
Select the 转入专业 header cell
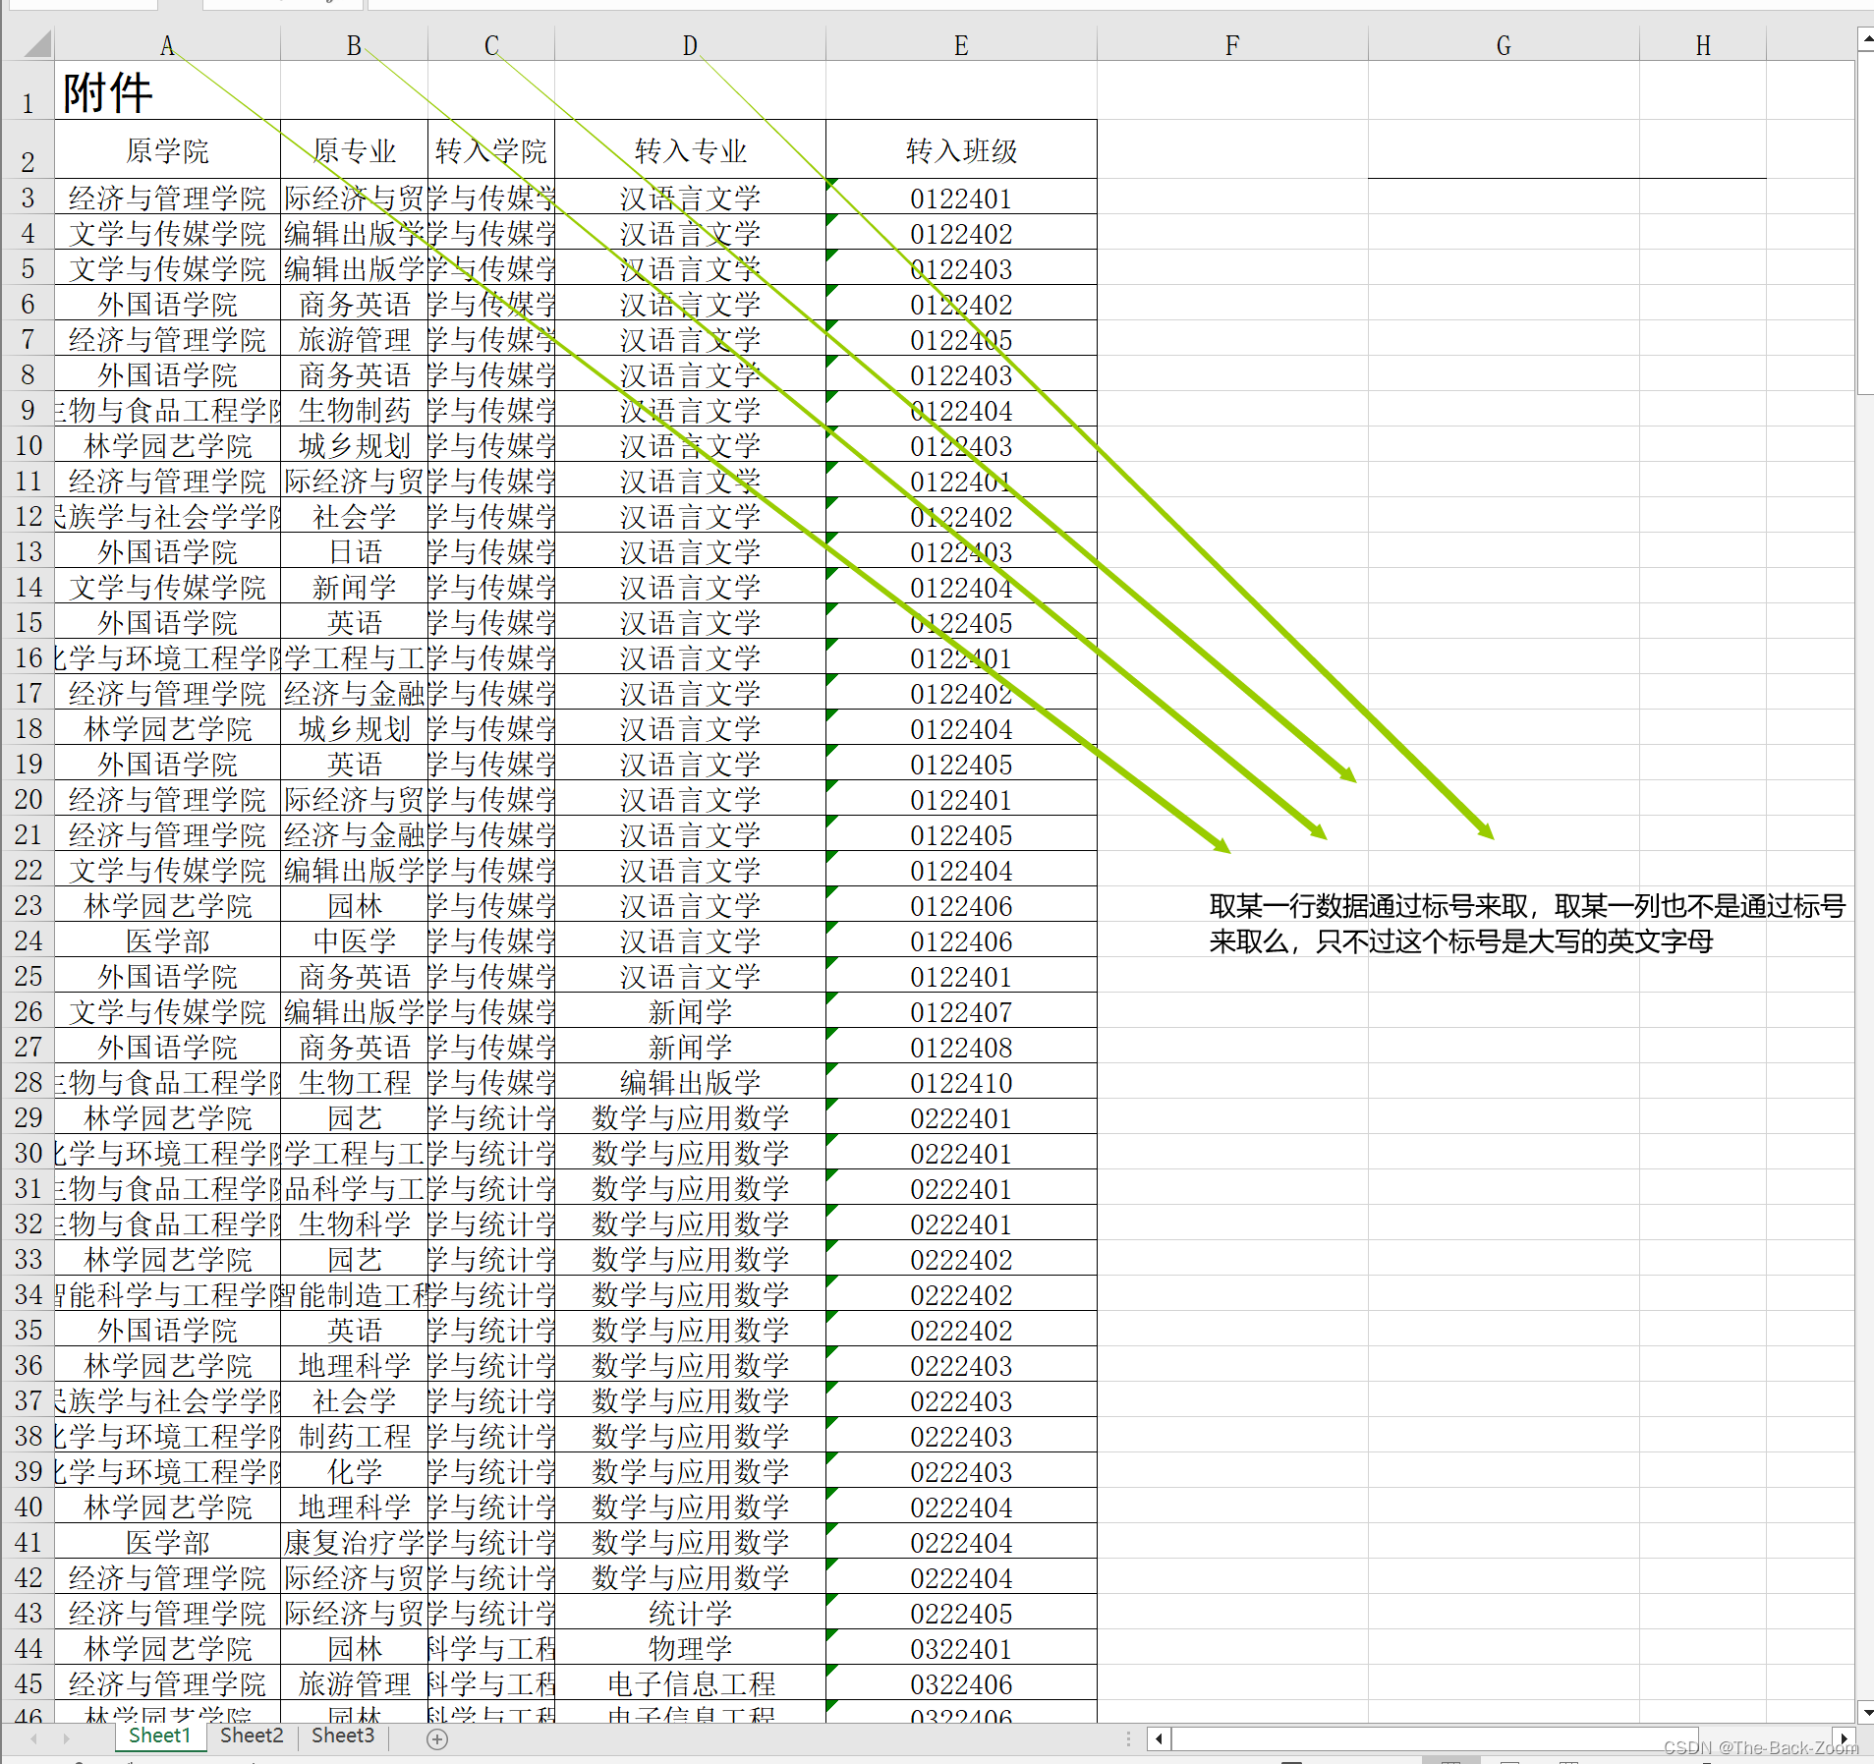pyautogui.click(x=690, y=149)
